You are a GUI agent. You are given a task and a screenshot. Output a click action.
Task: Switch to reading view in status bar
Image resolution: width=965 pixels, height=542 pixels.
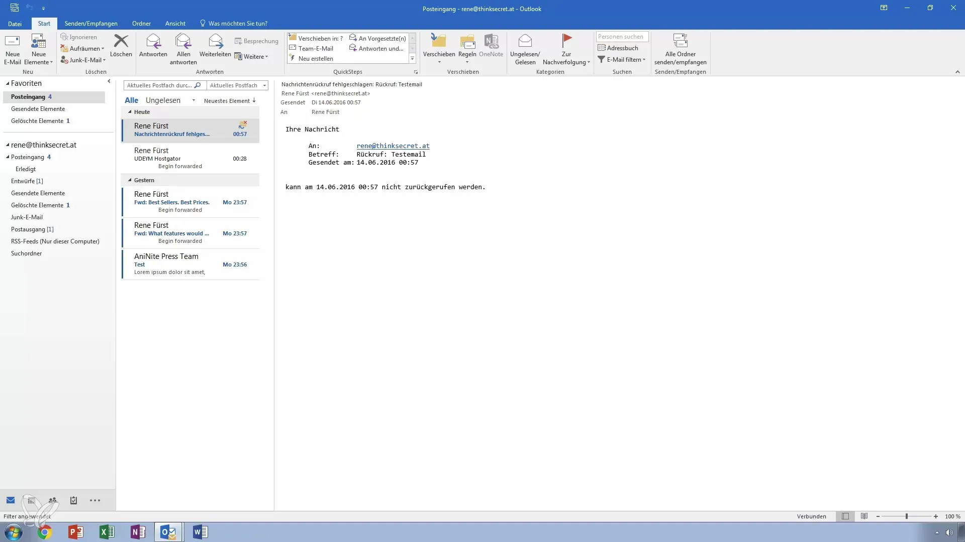(864, 516)
